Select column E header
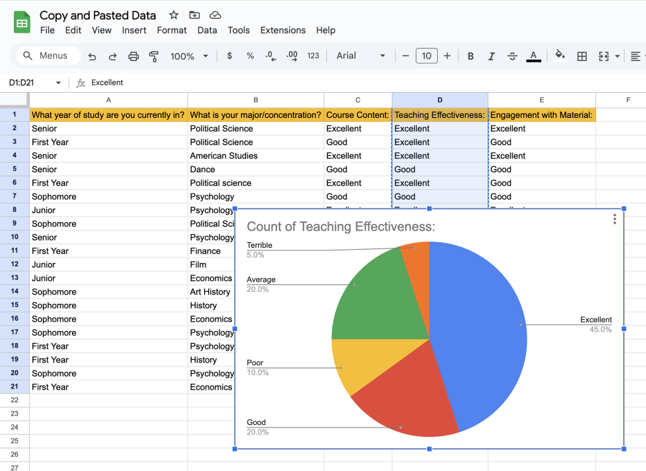 pyautogui.click(x=542, y=100)
